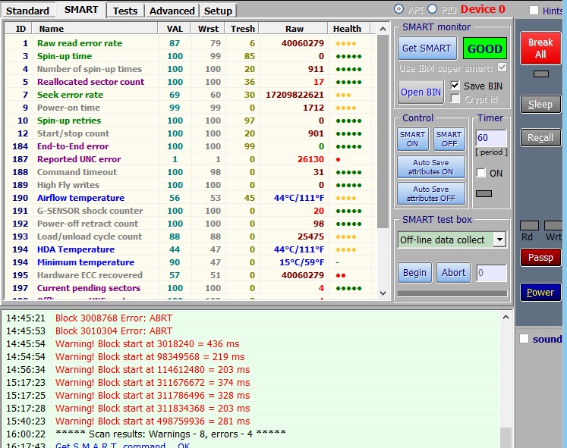Click the Sleep button
The height and width of the screenshot is (448, 567).
(540, 104)
